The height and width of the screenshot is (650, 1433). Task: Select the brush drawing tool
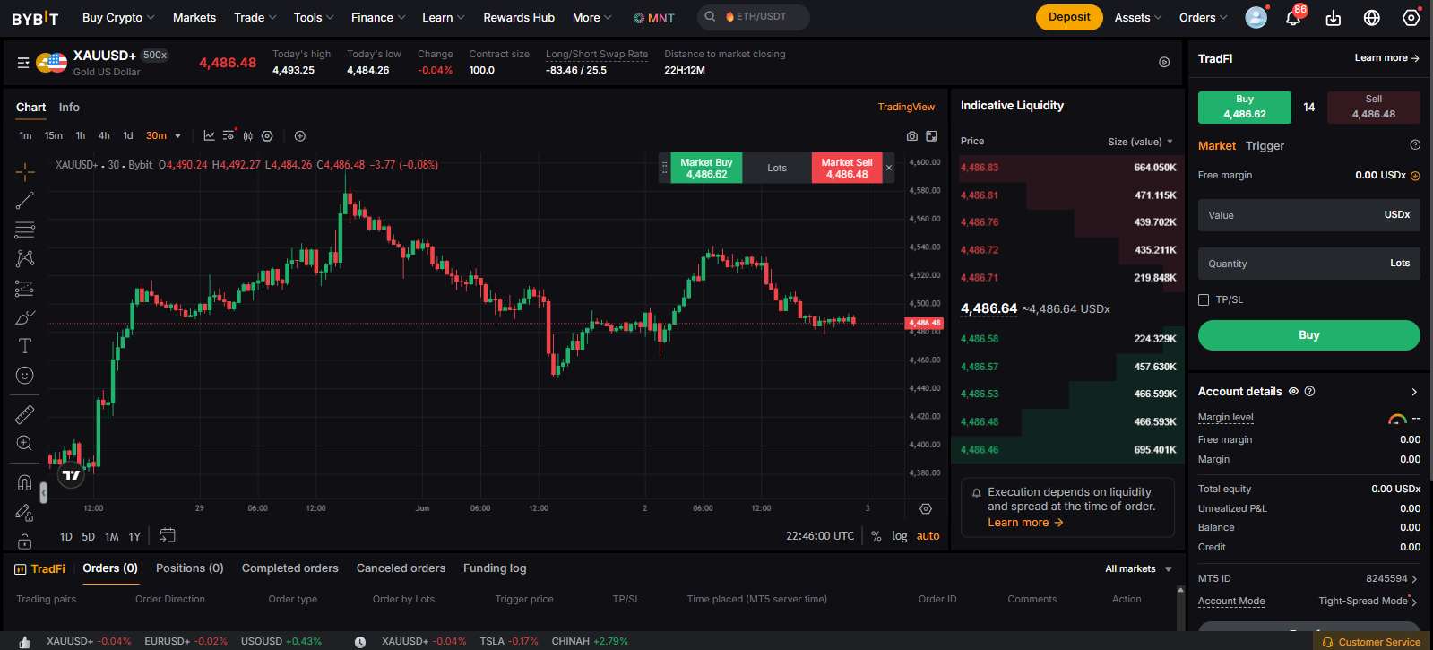24,317
